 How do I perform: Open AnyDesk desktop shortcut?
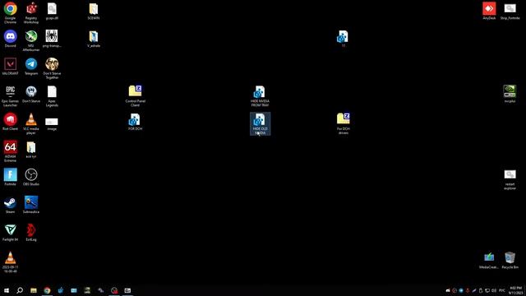489,11
